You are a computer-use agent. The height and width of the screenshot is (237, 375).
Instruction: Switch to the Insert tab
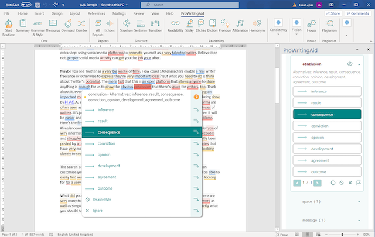(x=39, y=13)
